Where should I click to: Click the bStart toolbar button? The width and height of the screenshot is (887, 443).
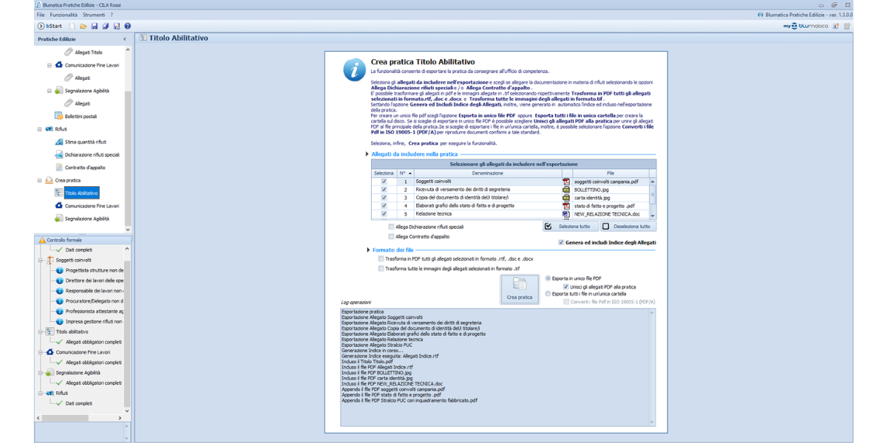pos(50,27)
